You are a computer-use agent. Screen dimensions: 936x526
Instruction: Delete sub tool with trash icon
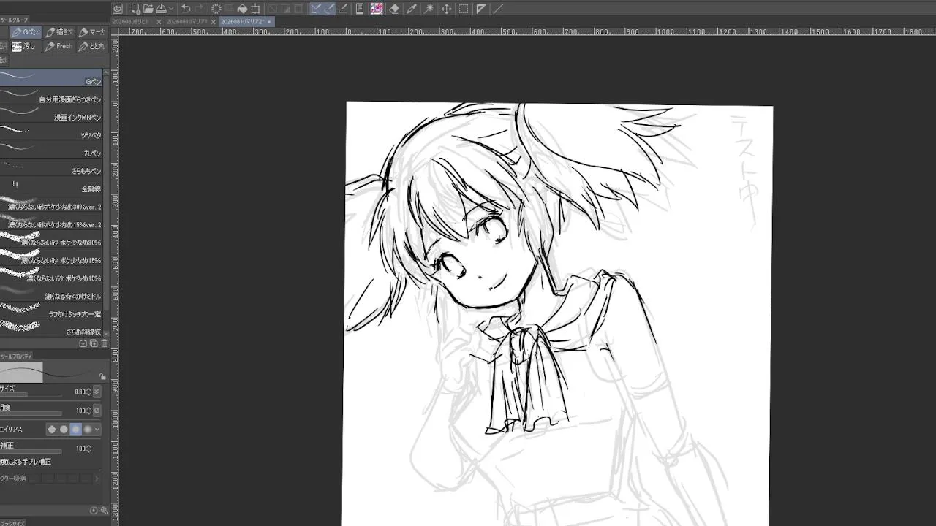[x=105, y=343]
